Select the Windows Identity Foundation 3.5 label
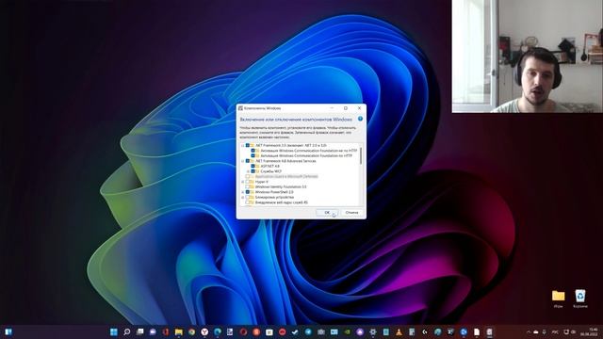This screenshot has width=603, height=339. tap(281, 186)
